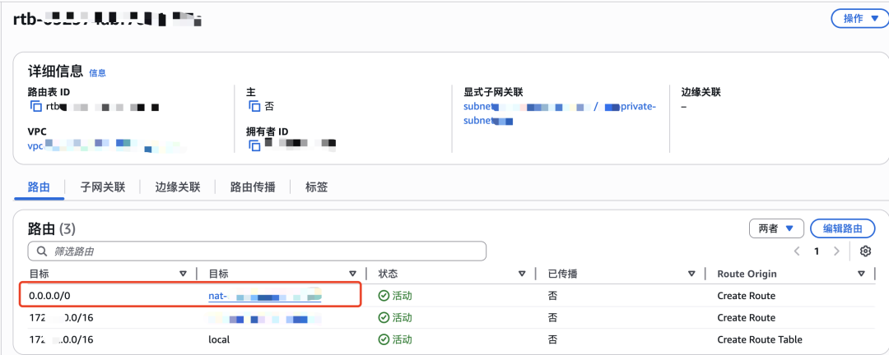The image size is (889, 355).
Task: Click the search magnifier in route filter
Action: click(x=40, y=251)
